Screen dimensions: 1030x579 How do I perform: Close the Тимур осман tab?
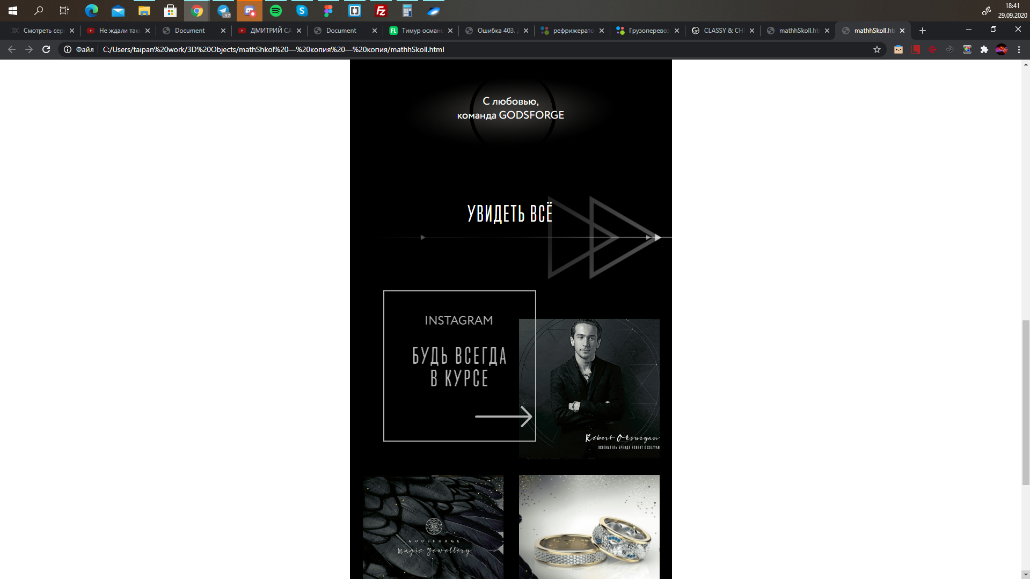[450, 31]
